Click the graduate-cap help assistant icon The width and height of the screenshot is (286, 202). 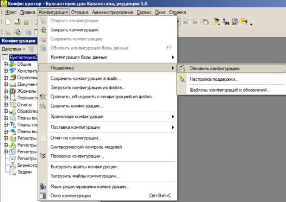(x=216, y=22)
